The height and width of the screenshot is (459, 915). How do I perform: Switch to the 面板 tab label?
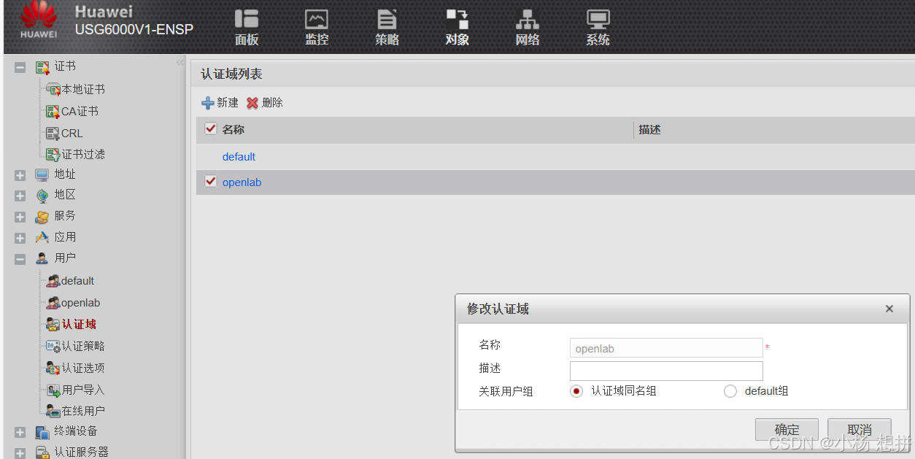pyautogui.click(x=247, y=40)
